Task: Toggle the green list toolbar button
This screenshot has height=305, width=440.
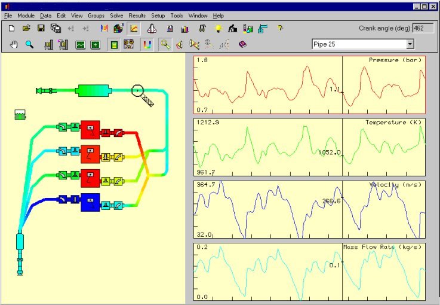Action: (113, 44)
